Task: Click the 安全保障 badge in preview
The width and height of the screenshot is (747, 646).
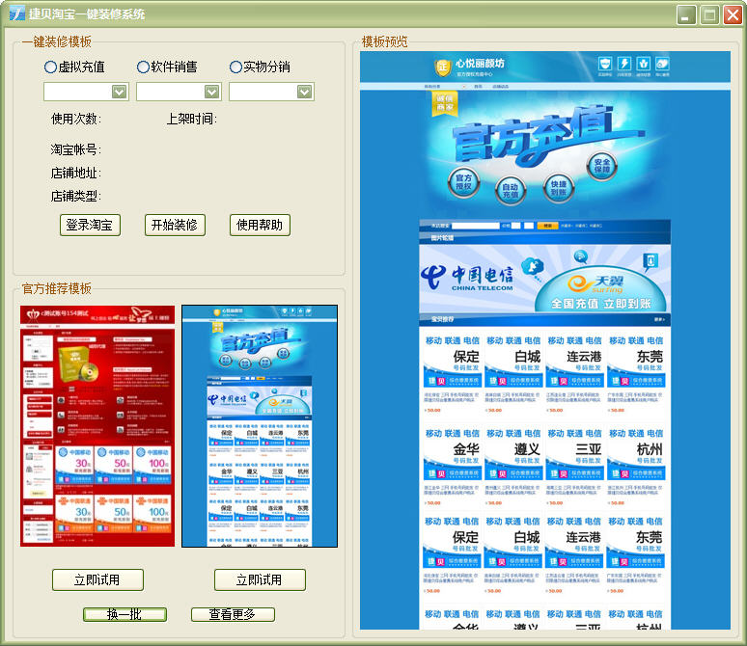Action: [x=601, y=166]
